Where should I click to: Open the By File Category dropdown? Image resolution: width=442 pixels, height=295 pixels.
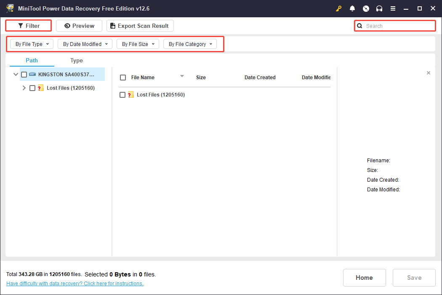point(190,44)
